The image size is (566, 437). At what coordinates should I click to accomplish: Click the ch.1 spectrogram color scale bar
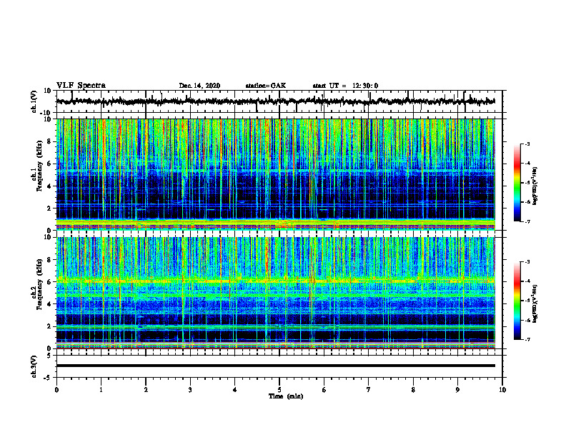coord(517,183)
